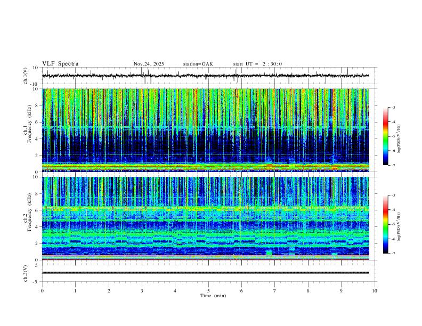Image resolution: width=422 pixels, height=326 pixels.
Task: Click time axis tick label "10" at bottom
Action: tap(375, 291)
